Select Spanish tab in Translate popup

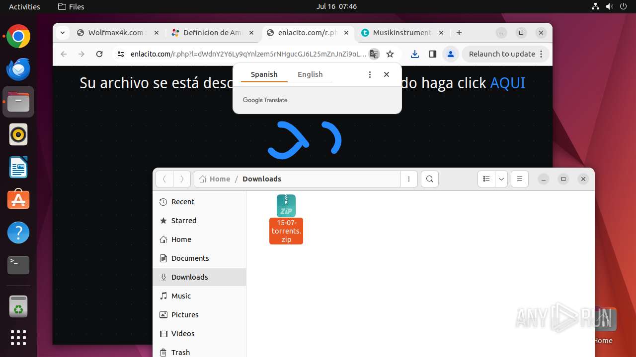coord(264,74)
